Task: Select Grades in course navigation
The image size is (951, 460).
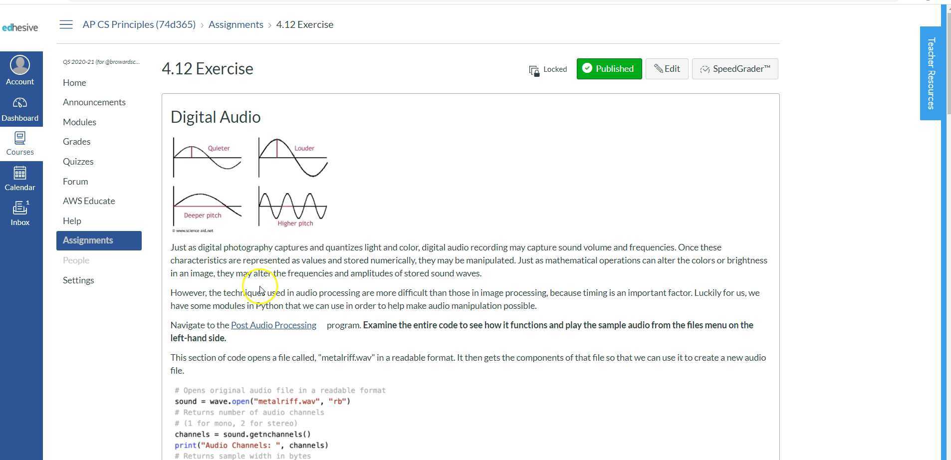Action: pos(76,142)
